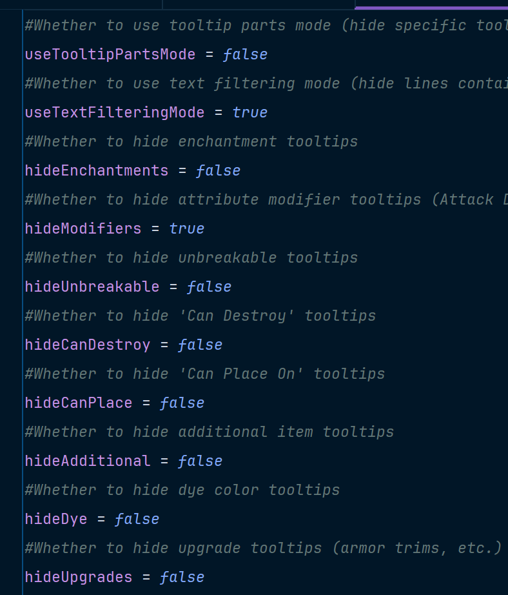Click the hideAdditional key name
The width and height of the screenshot is (508, 595).
(x=88, y=461)
